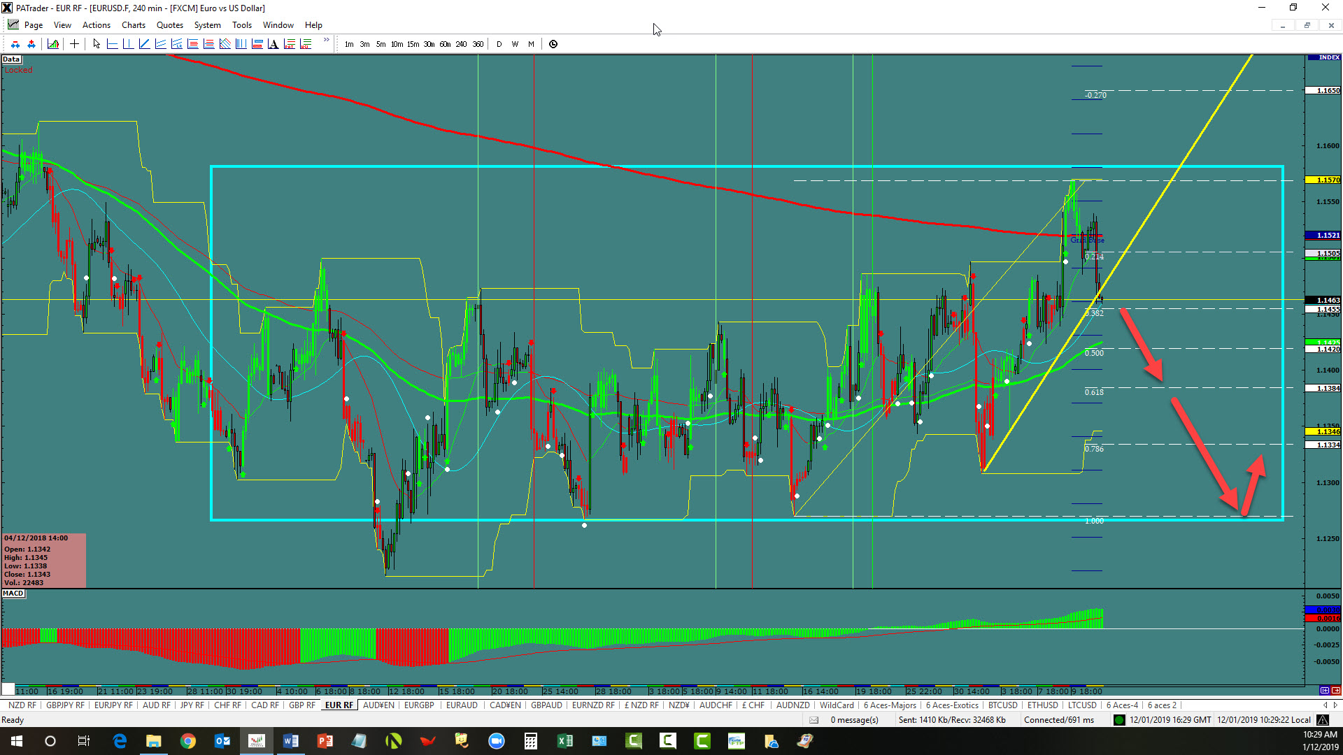Choose the trend line drawing tool
This screenshot has height=755, width=1343.
[144, 44]
